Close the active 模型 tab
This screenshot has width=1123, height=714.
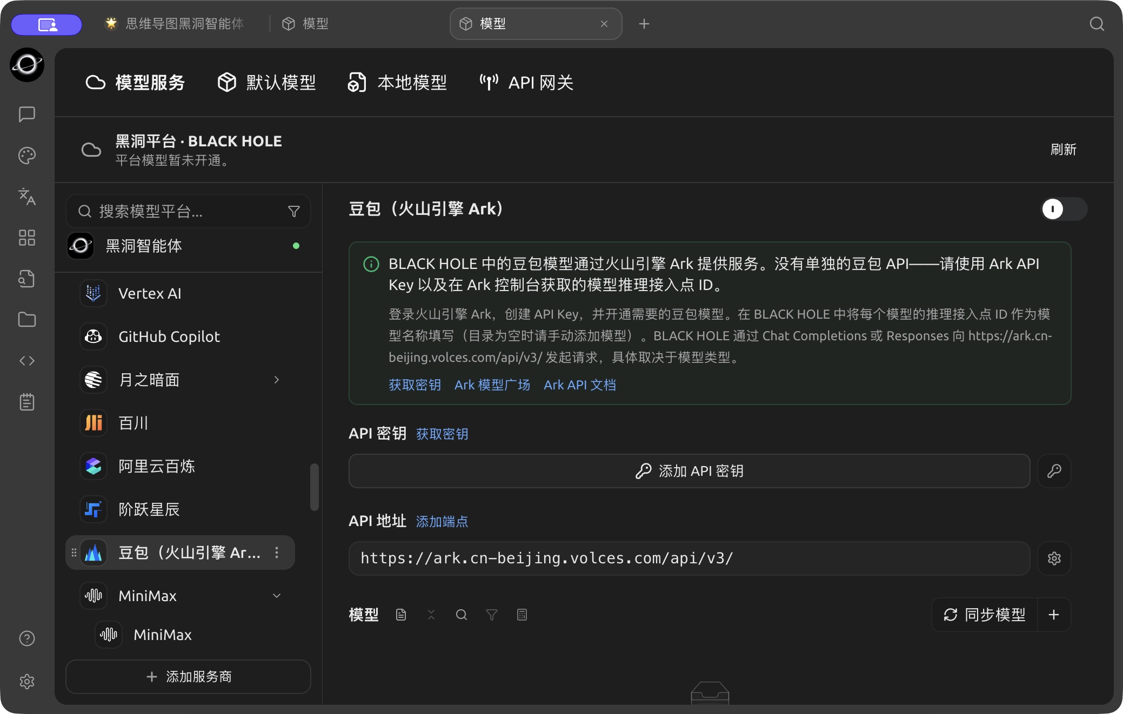(604, 24)
